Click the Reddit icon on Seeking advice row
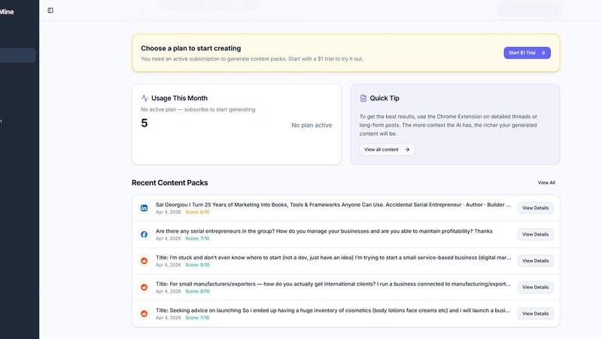Screen dimensions: 602x339 pyautogui.click(x=144, y=313)
